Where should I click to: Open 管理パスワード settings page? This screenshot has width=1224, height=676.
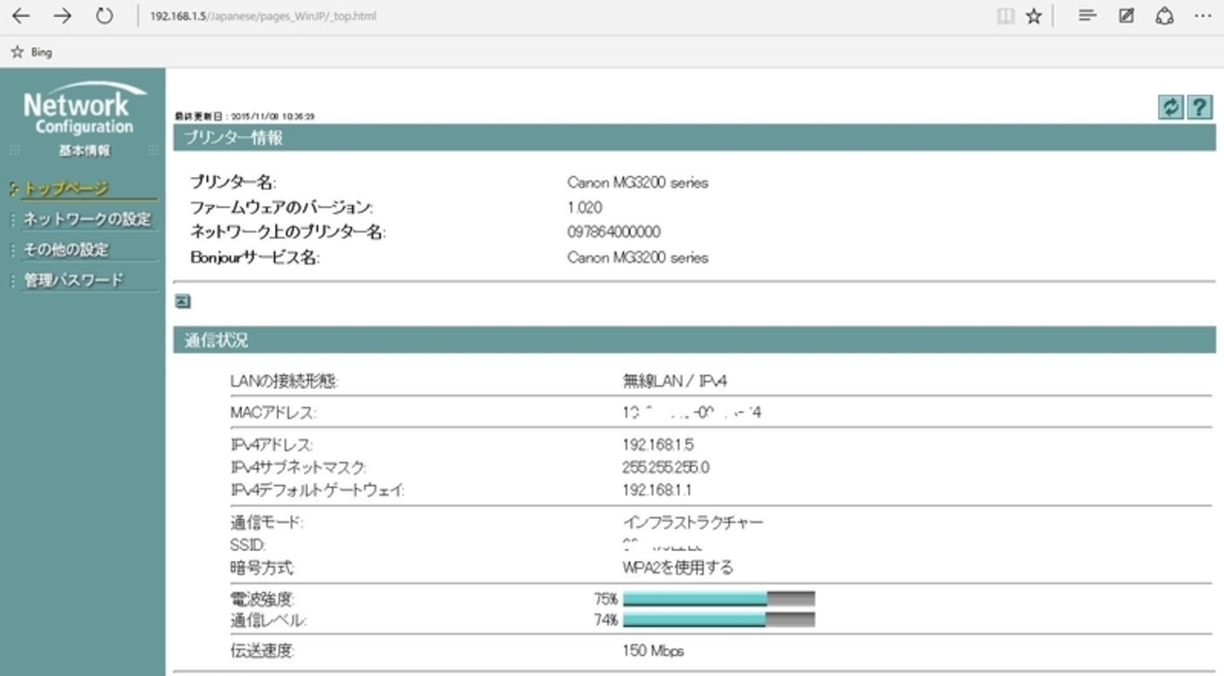73,281
